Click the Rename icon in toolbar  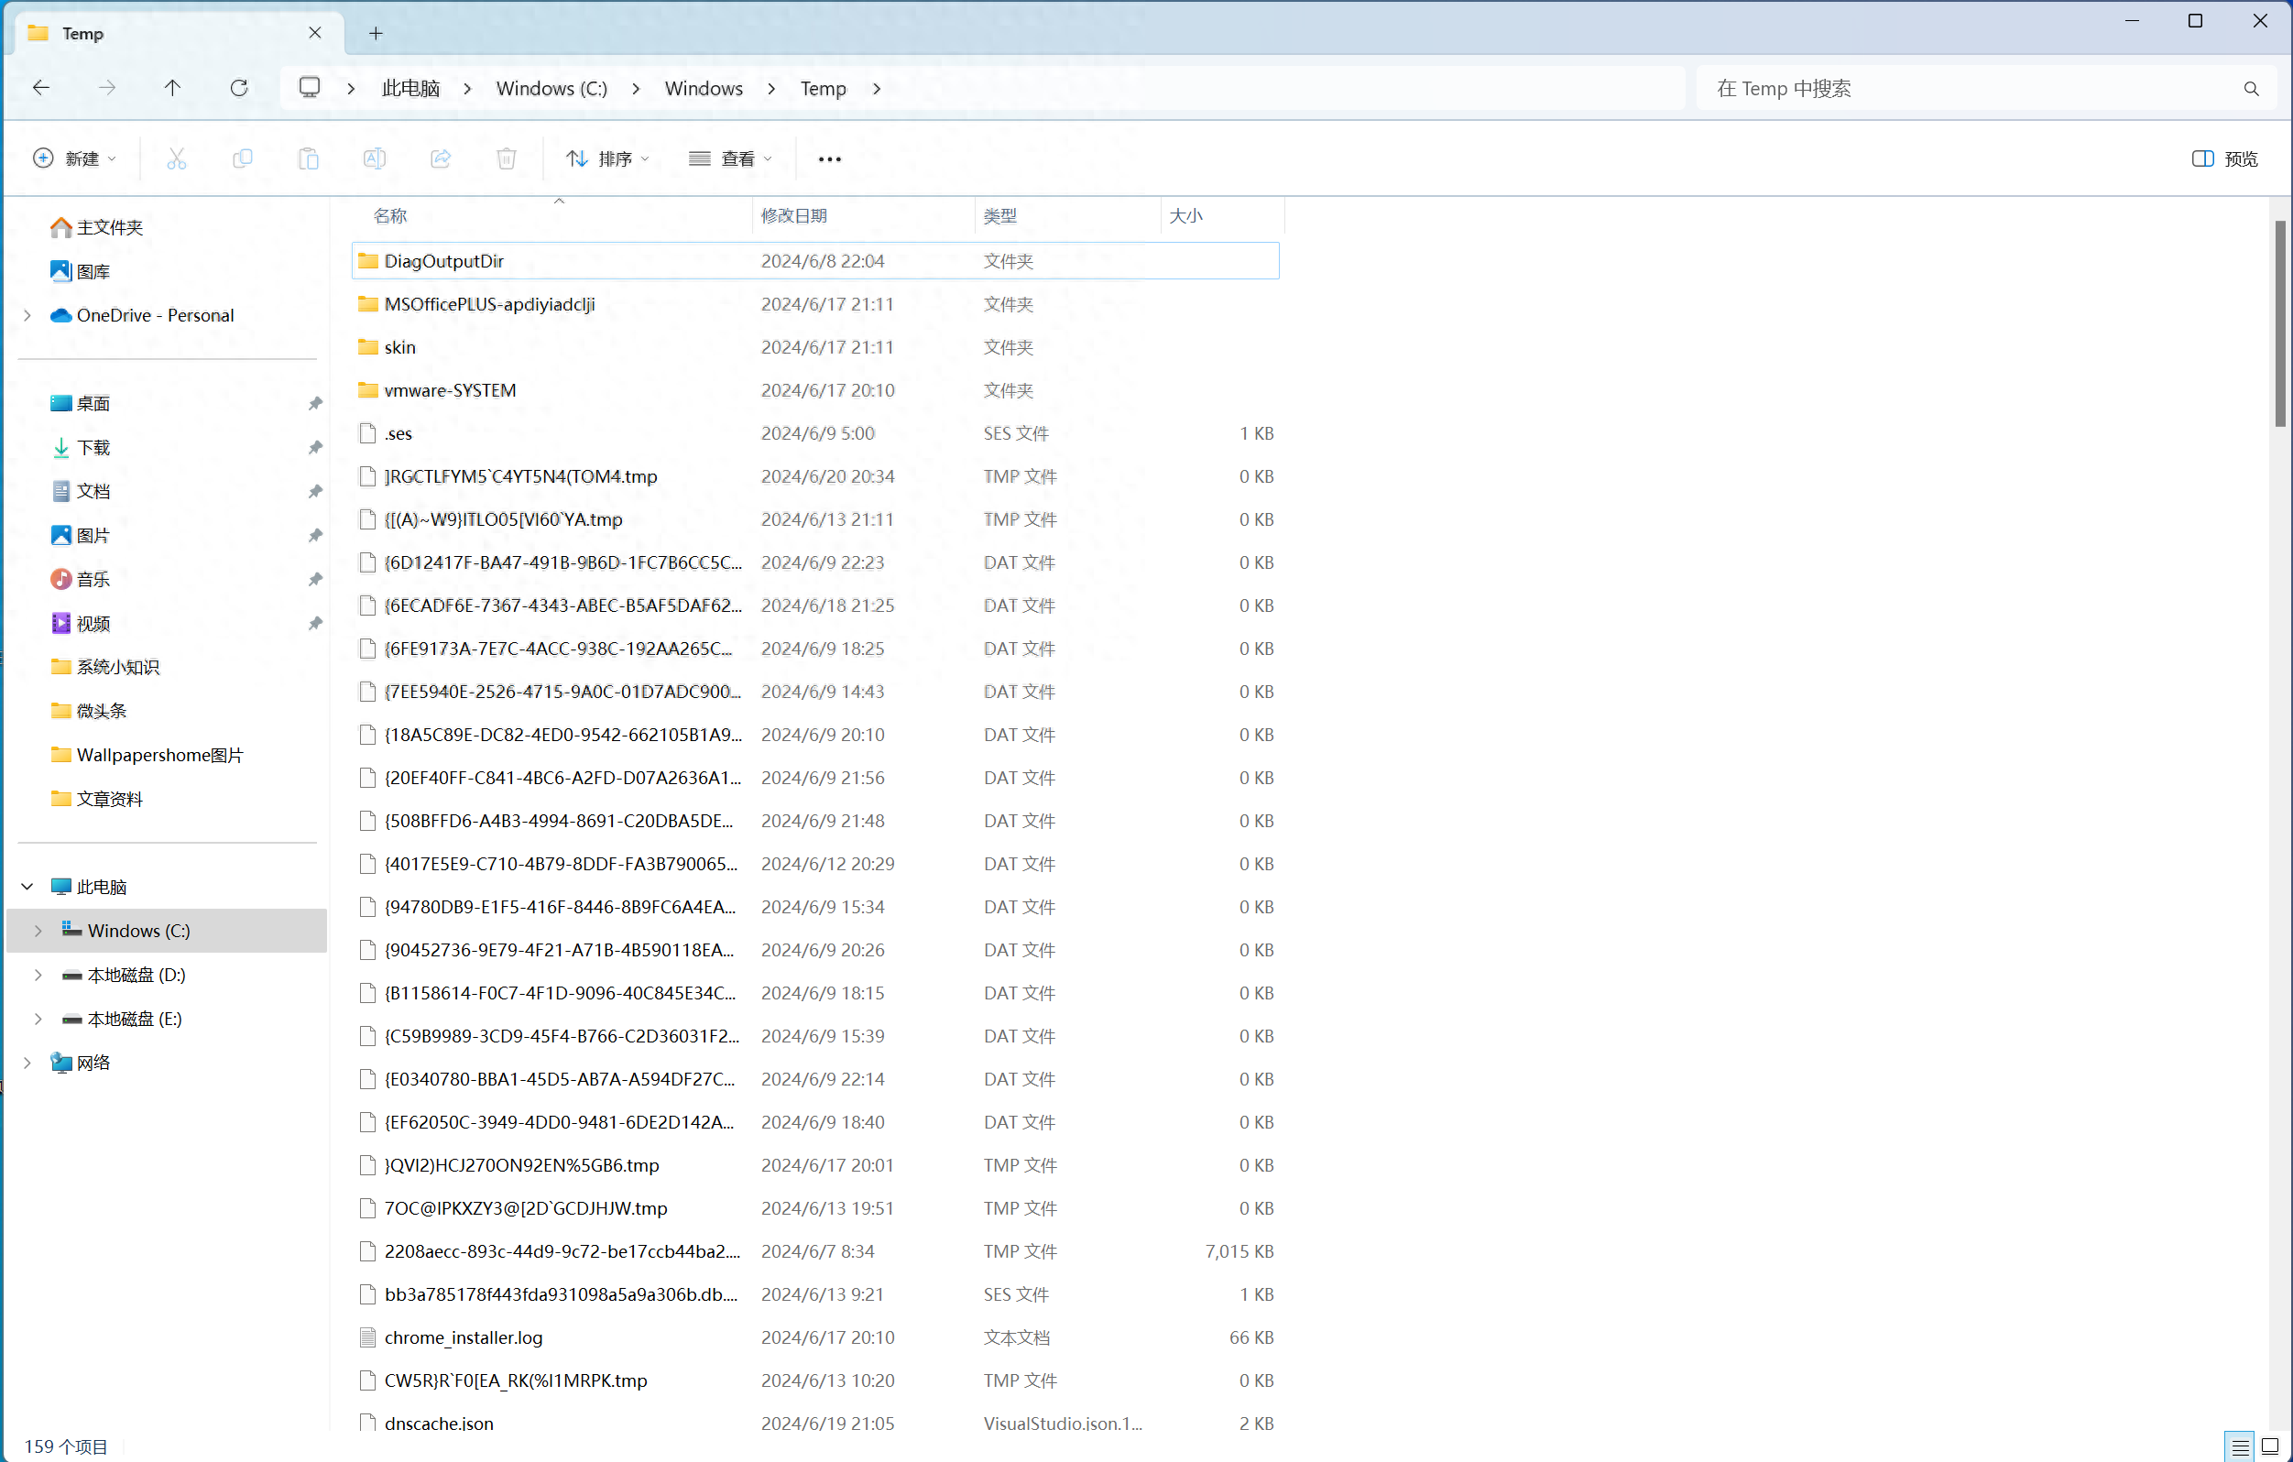[375, 158]
